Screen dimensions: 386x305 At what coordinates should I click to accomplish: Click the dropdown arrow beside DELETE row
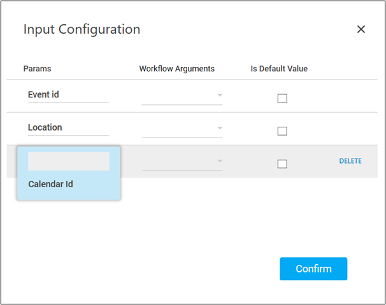pyautogui.click(x=220, y=161)
